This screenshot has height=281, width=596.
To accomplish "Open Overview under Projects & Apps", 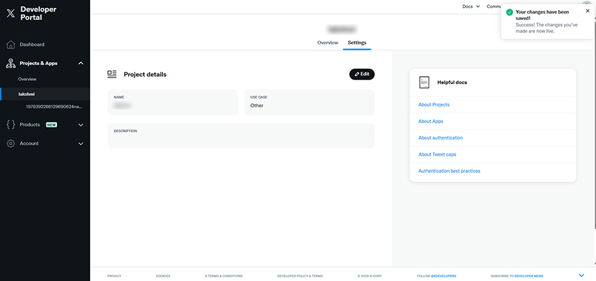I will pyautogui.click(x=27, y=79).
